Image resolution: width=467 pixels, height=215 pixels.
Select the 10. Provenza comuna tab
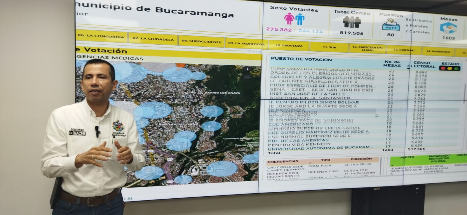pos(289,46)
